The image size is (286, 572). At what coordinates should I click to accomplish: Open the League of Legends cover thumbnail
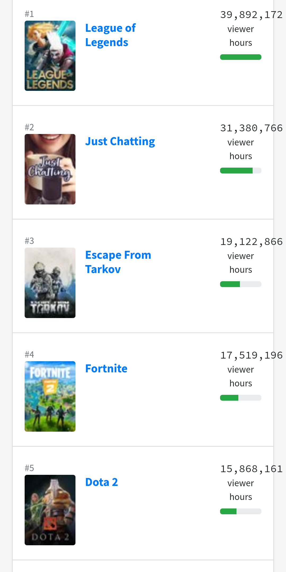click(50, 56)
